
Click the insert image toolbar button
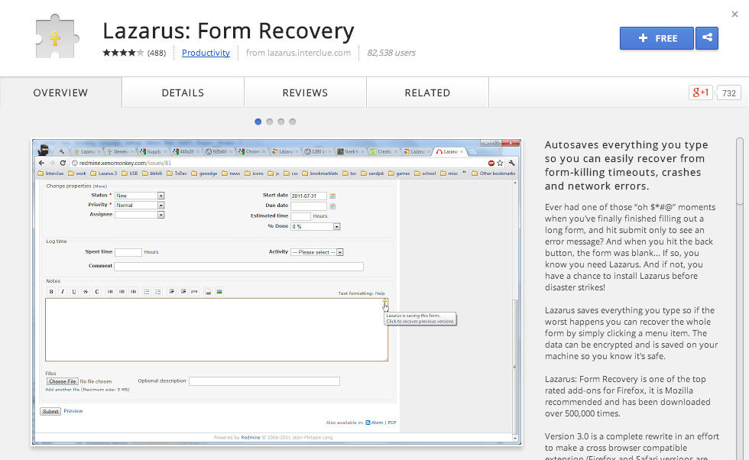pos(219,291)
